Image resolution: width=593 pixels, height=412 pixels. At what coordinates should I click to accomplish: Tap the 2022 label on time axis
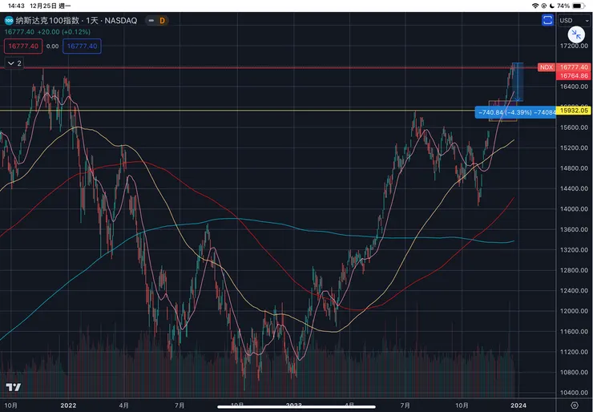[x=68, y=406]
